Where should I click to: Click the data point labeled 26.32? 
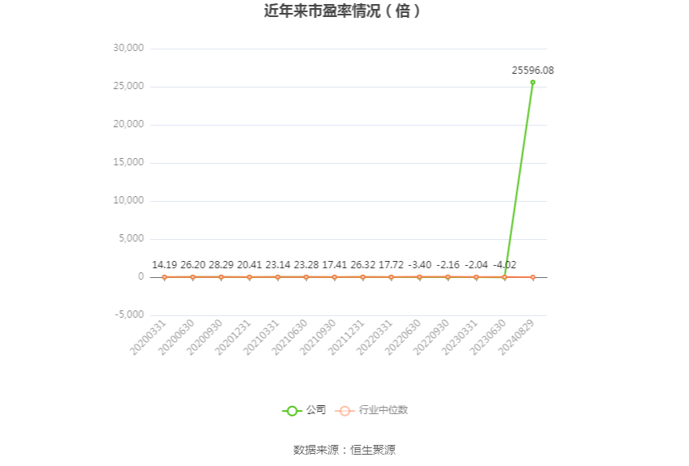(363, 277)
